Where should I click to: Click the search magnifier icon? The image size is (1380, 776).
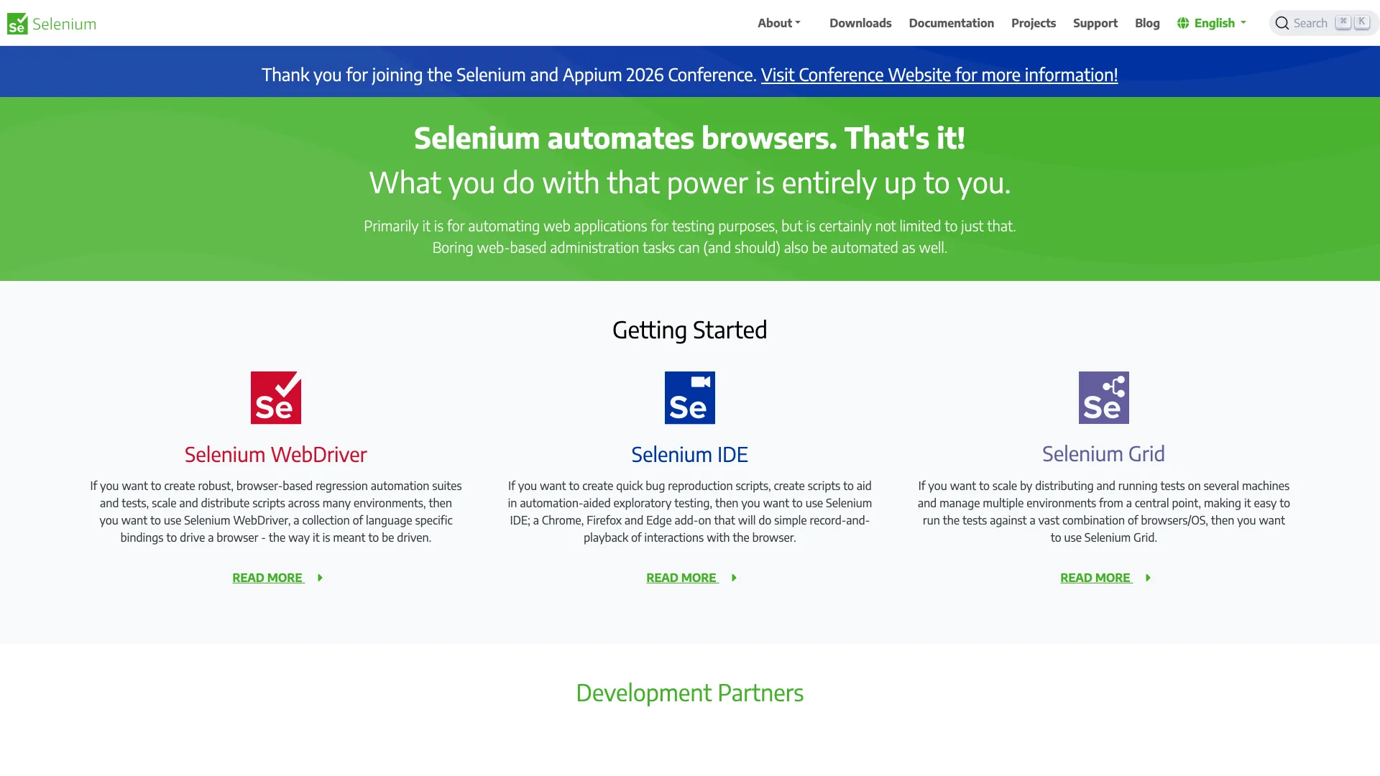pyautogui.click(x=1282, y=24)
